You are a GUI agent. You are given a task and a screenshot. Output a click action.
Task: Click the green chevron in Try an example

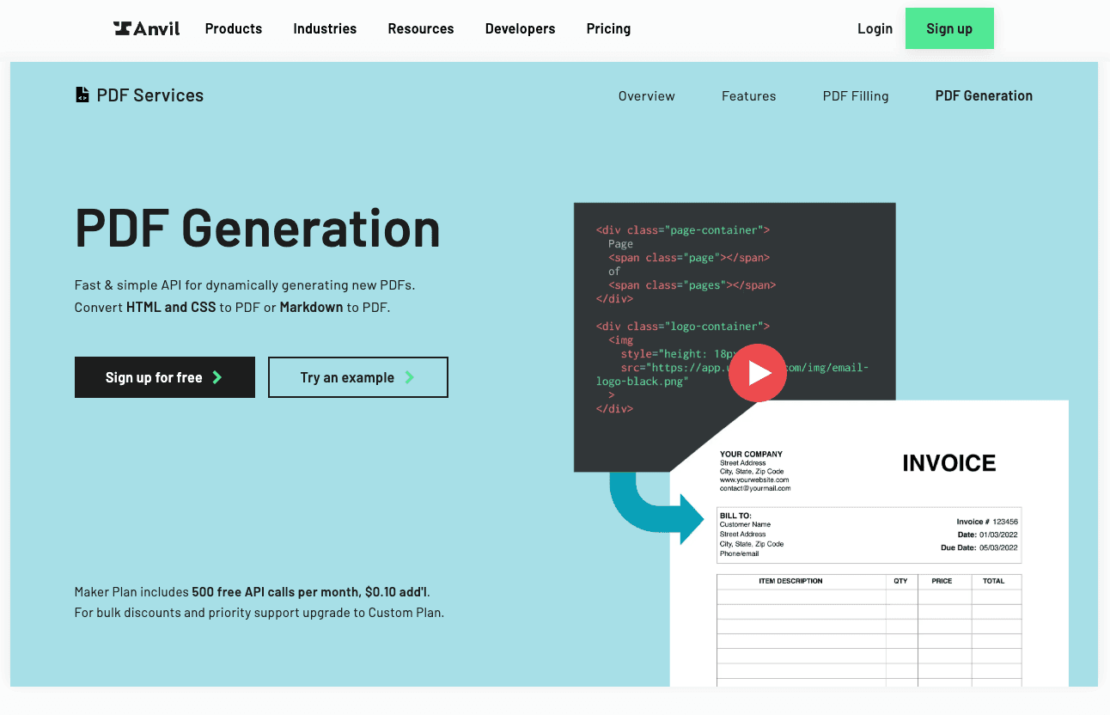[x=409, y=376]
